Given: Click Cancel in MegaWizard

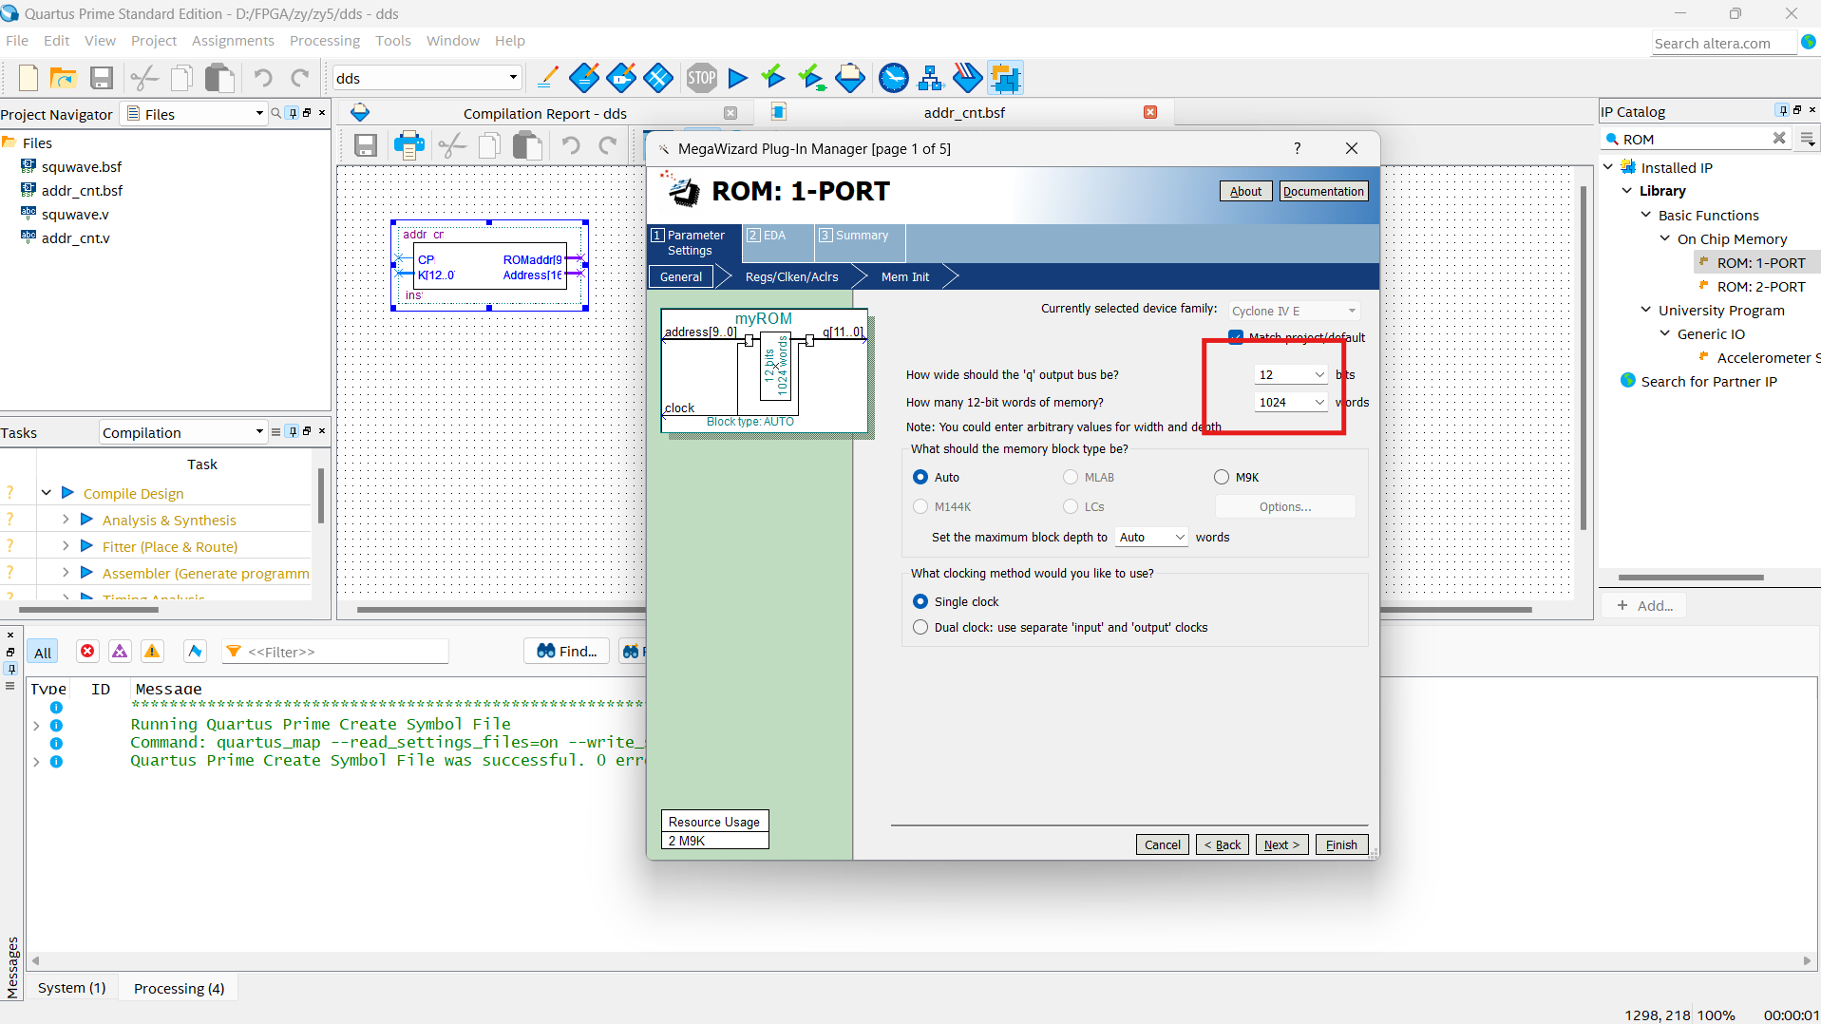Looking at the screenshot, I should [1163, 844].
